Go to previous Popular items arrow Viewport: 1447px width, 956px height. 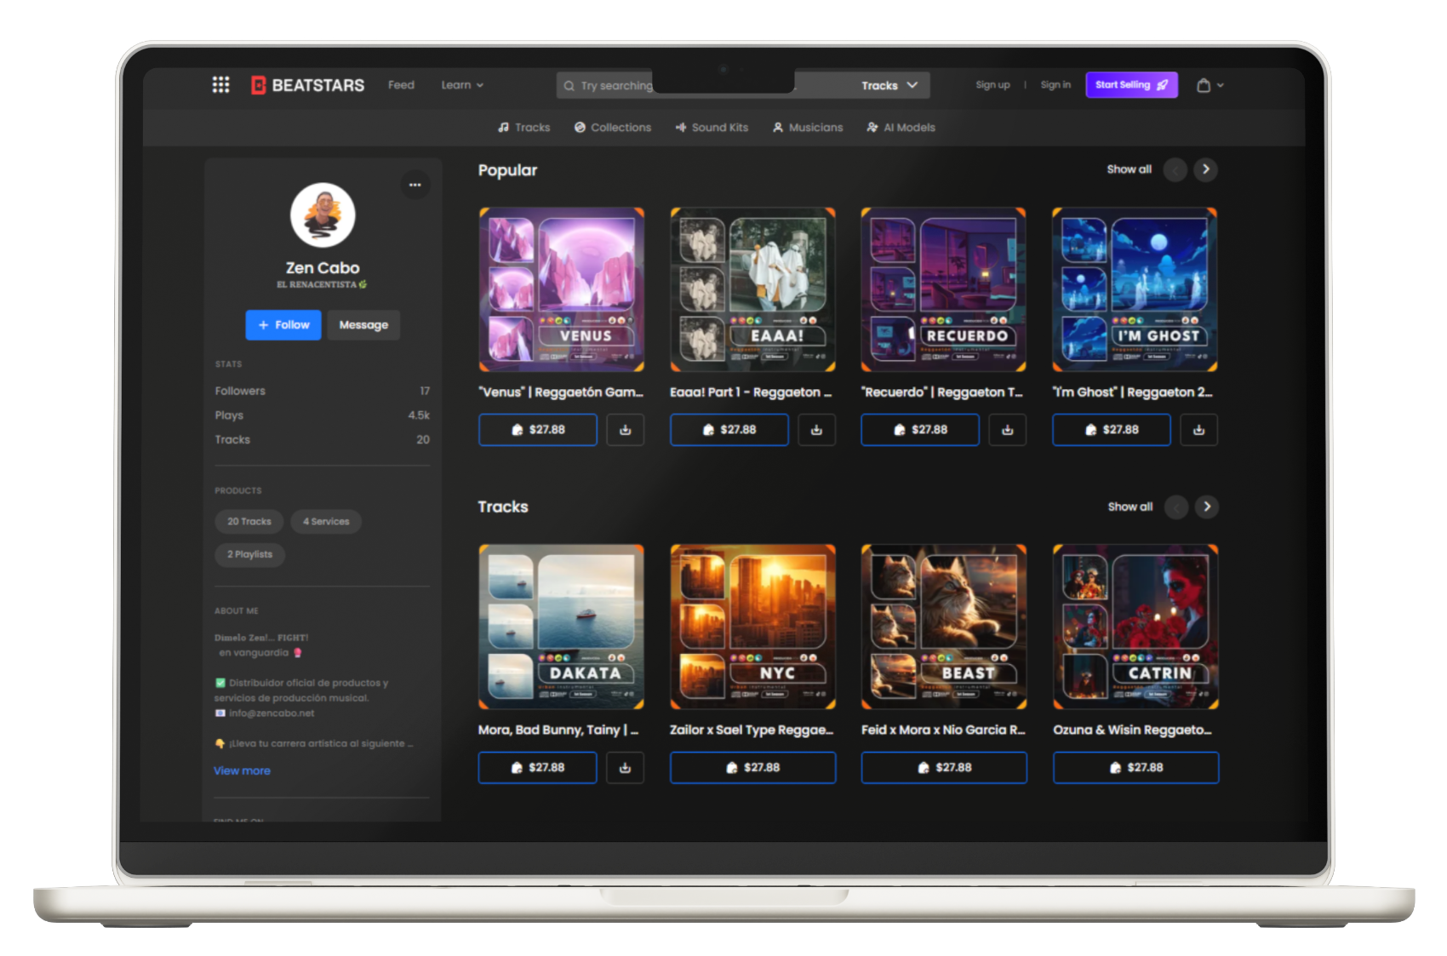point(1175,169)
